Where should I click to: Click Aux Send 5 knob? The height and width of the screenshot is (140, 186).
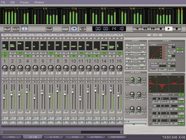pos(132,109)
